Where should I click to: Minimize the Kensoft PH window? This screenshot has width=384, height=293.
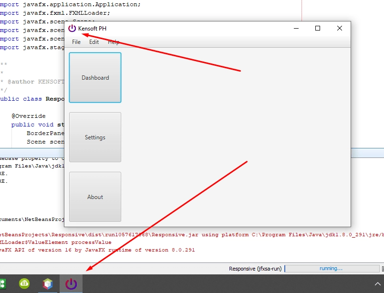coord(296,28)
